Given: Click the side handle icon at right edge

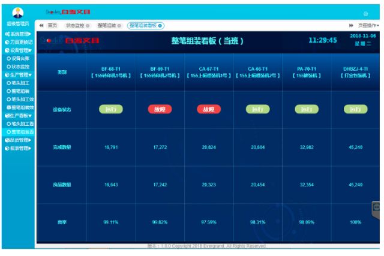Looking at the screenshot, I should point(376,207).
